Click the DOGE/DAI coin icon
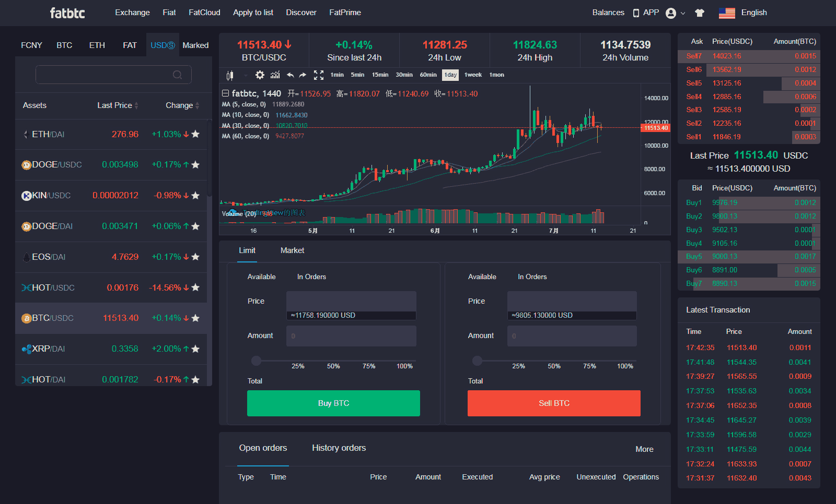The height and width of the screenshot is (504, 836). point(27,226)
